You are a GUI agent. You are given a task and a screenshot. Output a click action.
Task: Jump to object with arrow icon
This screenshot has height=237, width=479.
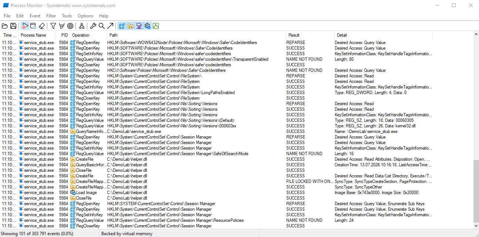pos(110,26)
